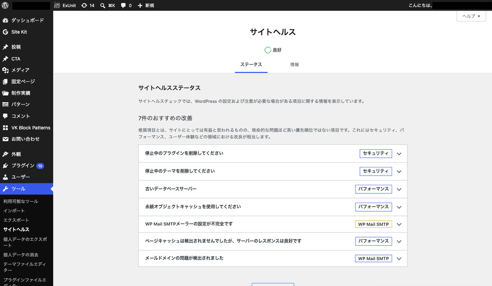Click the plus 新規 icon
Viewport: 492px width, 286px height.
pyautogui.click(x=140, y=6)
